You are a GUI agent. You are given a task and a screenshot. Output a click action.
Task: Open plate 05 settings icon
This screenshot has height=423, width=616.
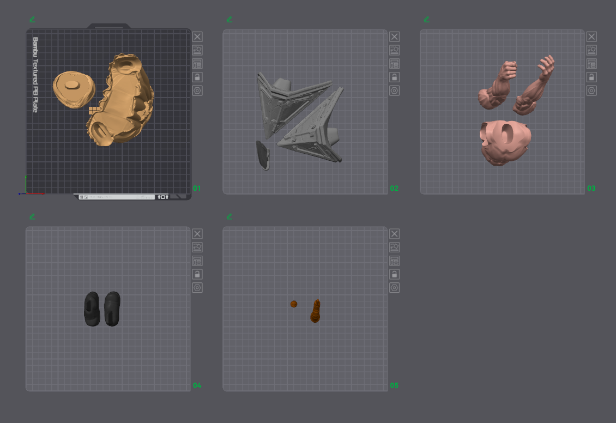click(x=395, y=288)
